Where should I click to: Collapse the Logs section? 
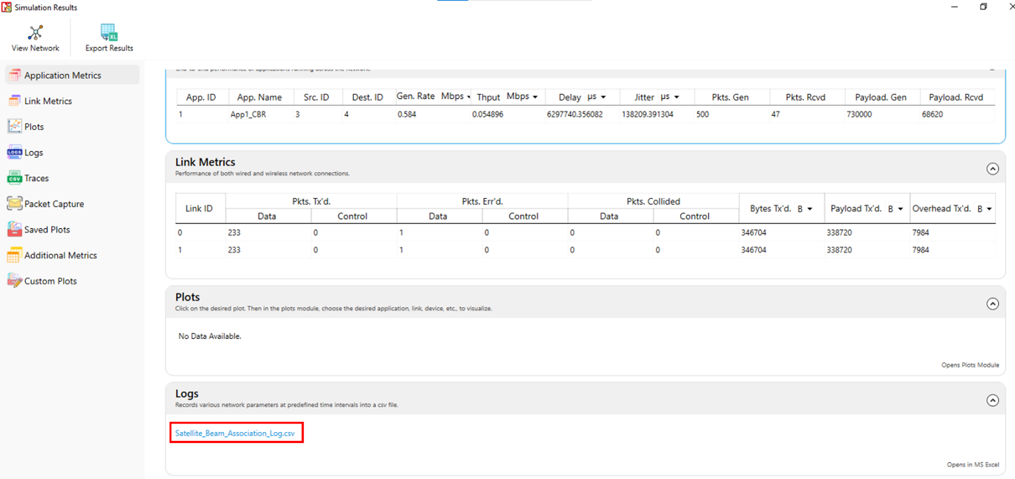(992, 401)
